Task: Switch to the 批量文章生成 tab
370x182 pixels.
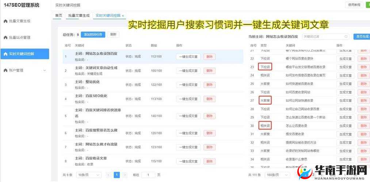Action: click(x=79, y=16)
